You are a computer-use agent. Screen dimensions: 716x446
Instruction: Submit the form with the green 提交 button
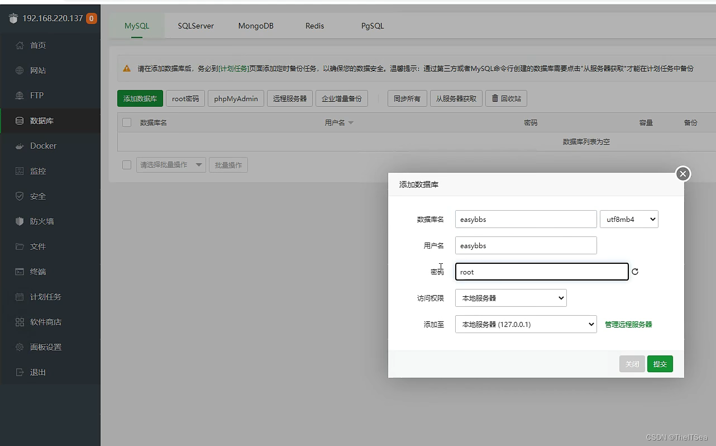(660, 364)
